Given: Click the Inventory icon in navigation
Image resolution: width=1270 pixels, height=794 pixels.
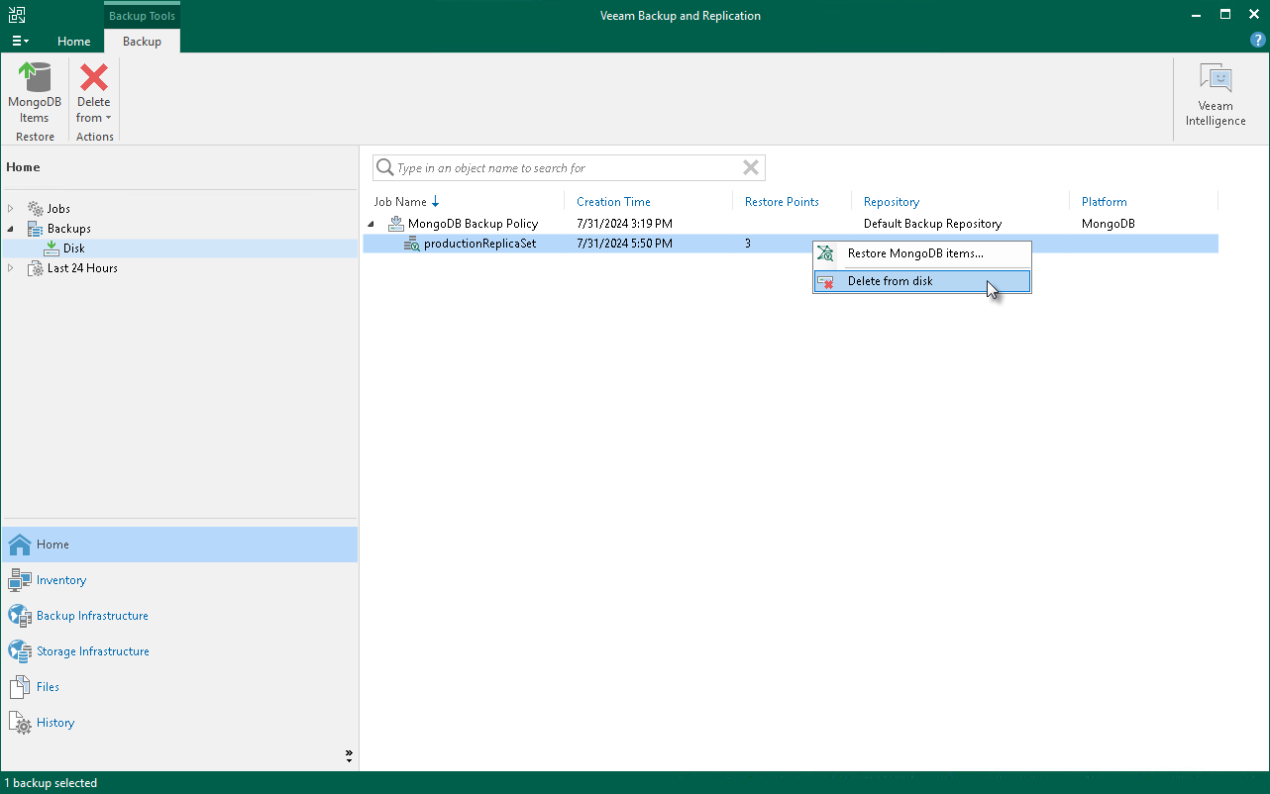Looking at the screenshot, I should (x=20, y=580).
